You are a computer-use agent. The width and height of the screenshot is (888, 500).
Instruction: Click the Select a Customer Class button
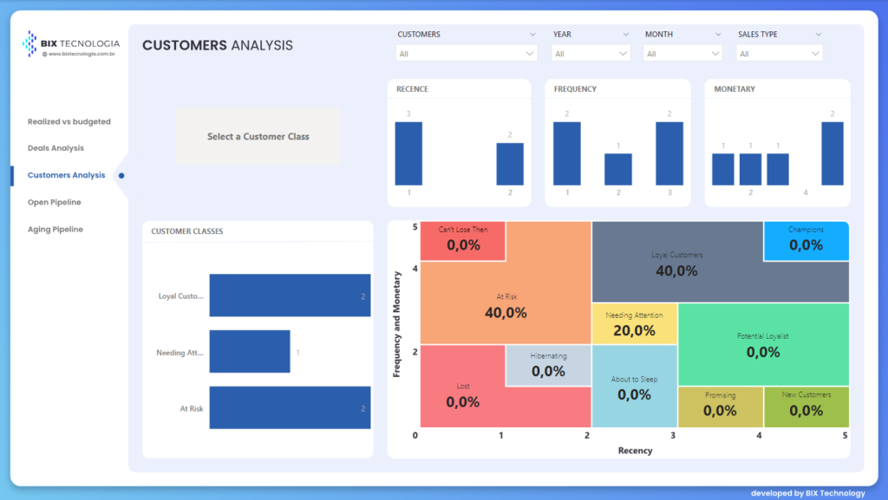tap(258, 137)
